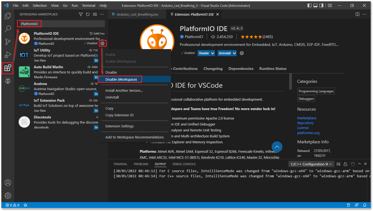The height and width of the screenshot is (211, 373).
Task: Click the gear icon next to Uninstall button
Action: pos(242,53)
